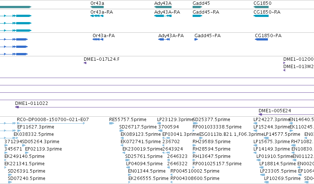Click the EK089123.5prime label
Image resolution: width=314 pixels, height=184 pixels.
click(x=141, y=134)
